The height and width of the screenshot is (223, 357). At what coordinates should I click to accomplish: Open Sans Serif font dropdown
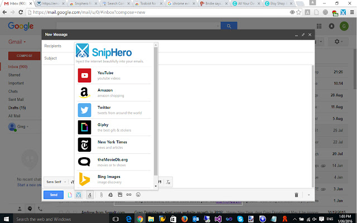[x=56, y=182]
